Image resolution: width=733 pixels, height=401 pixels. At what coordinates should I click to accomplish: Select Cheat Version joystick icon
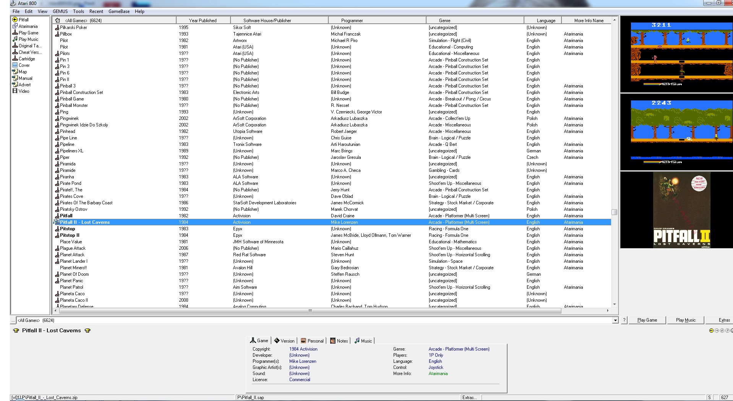15,52
